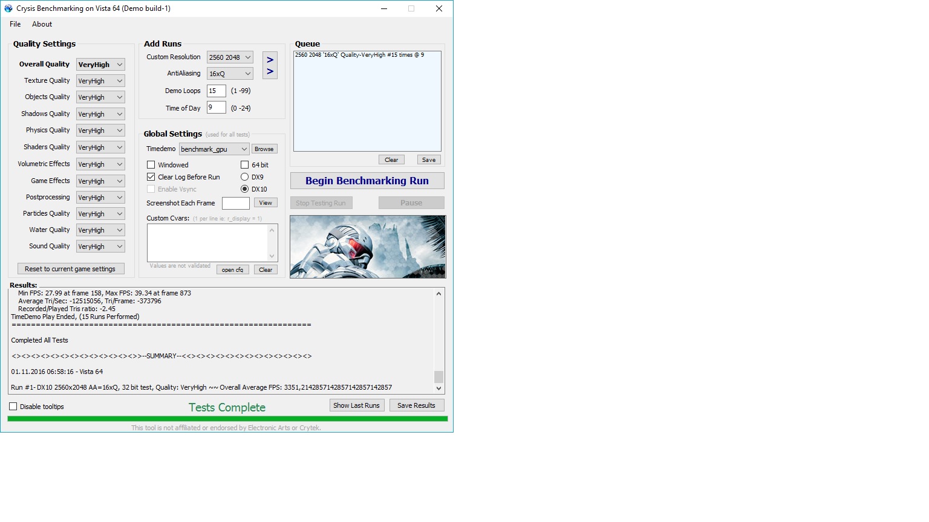This screenshot has width=929, height=522.
Task: Click the add-runs double arrow button
Action: pyautogui.click(x=270, y=65)
